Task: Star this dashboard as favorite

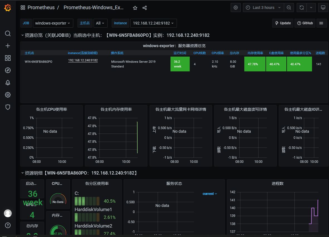Action: pos(135,8)
